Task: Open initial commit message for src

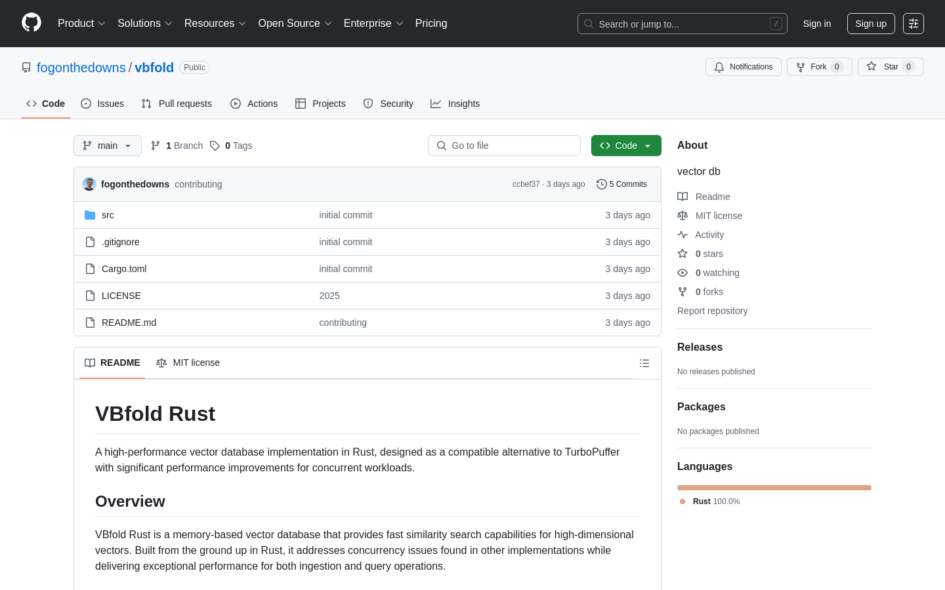Action: point(346,215)
